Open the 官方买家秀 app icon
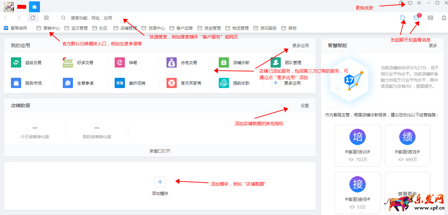The width and height of the screenshot is (448, 215). tap(172, 83)
